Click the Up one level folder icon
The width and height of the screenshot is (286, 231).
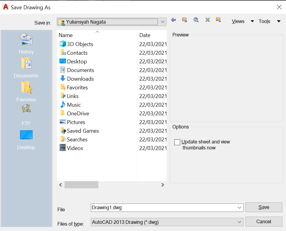[185, 20]
